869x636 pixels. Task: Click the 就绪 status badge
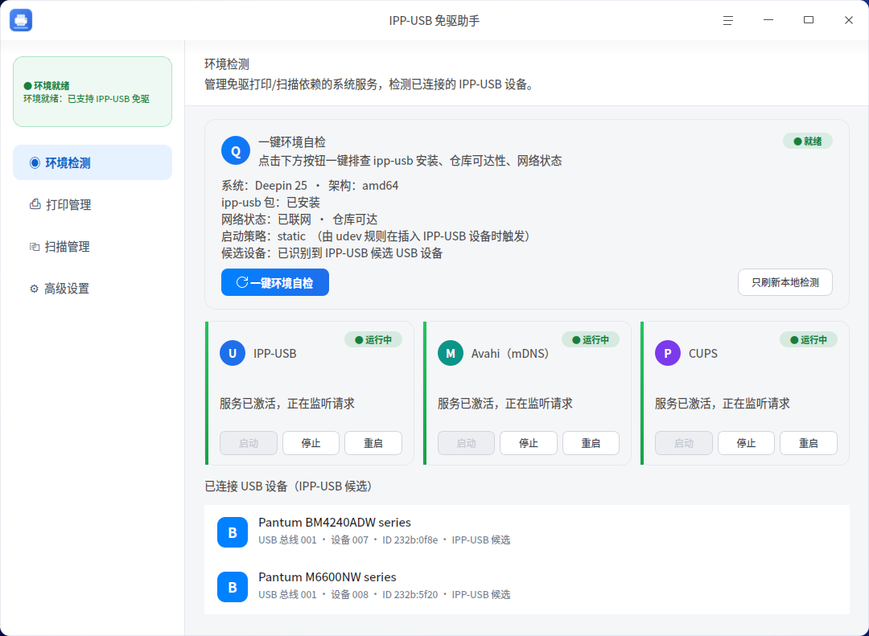click(808, 142)
